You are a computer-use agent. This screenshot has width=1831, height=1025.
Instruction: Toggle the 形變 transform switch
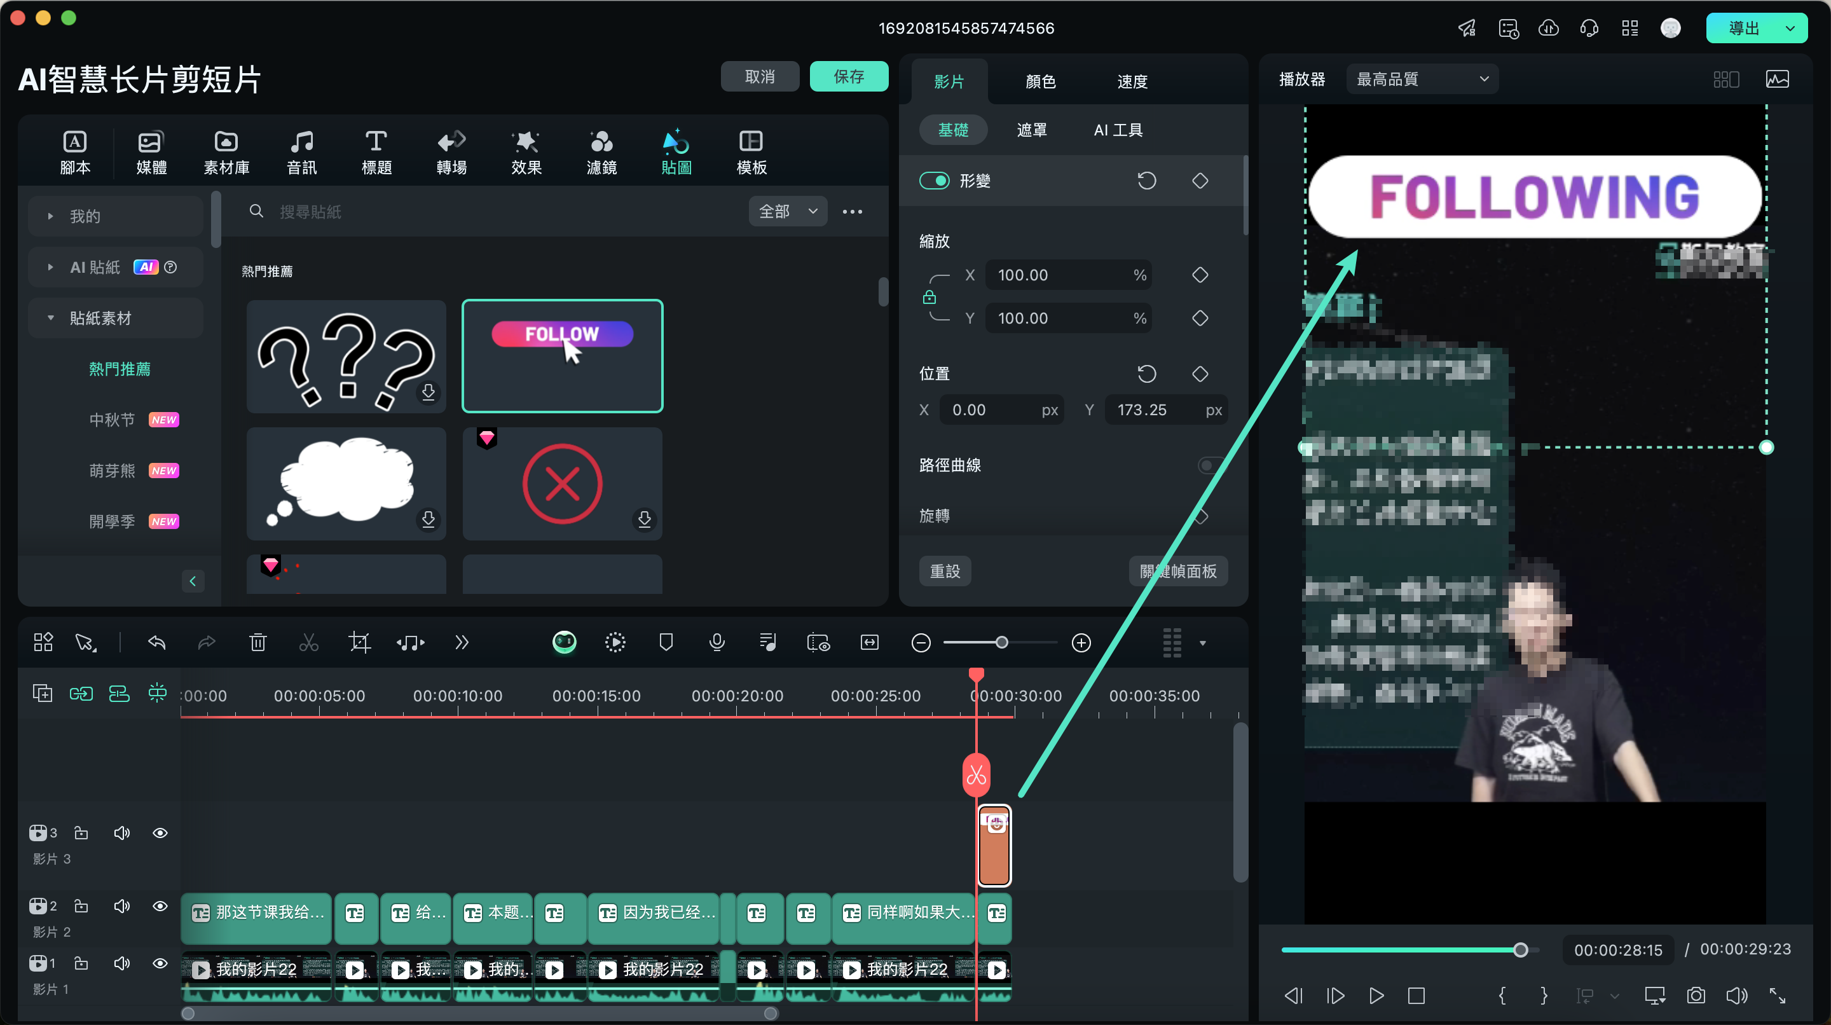pyautogui.click(x=934, y=181)
